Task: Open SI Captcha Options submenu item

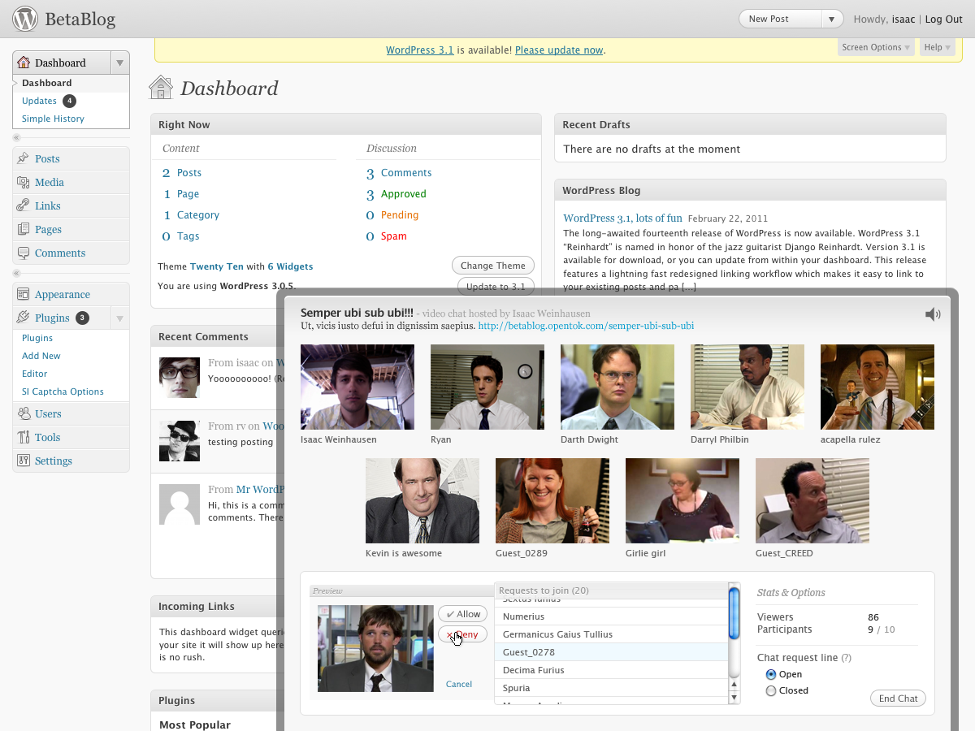Action: point(63,391)
